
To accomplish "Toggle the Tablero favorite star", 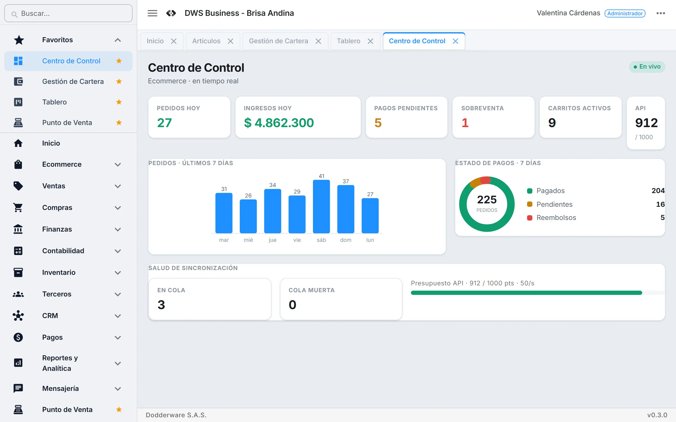I will click(119, 102).
